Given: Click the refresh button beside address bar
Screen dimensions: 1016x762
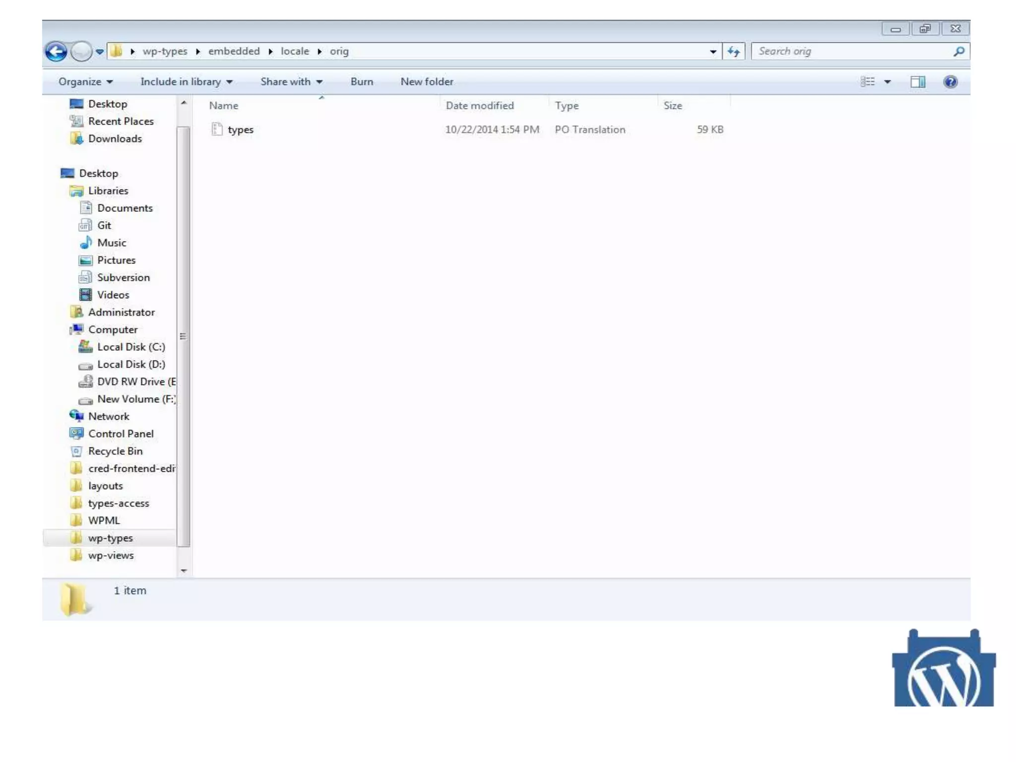Looking at the screenshot, I should click(733, 51).
